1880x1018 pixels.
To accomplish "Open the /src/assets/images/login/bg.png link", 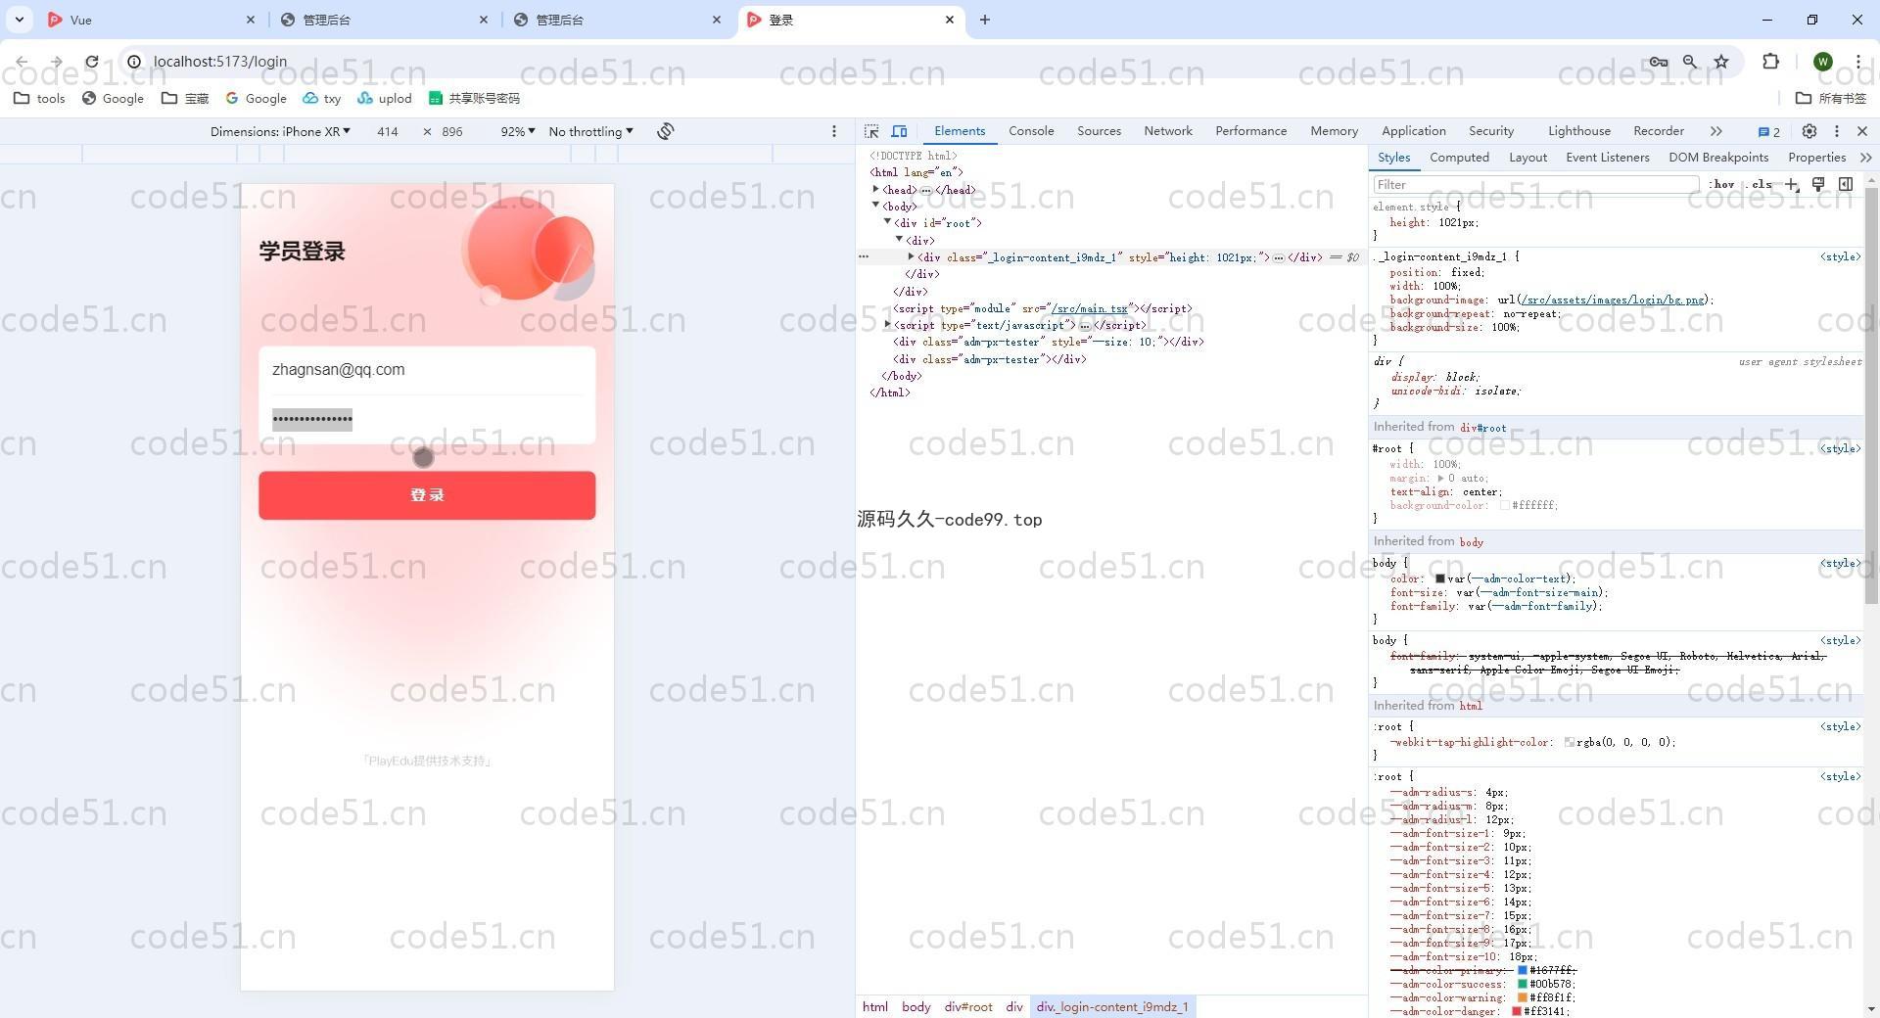I will 1611,301.
